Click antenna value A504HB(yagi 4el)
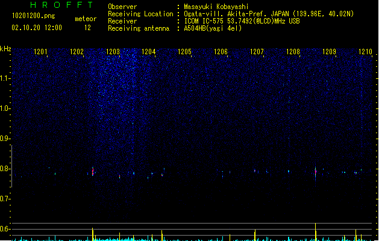Viewport: 379px width, 241px height. click(213, 28)
